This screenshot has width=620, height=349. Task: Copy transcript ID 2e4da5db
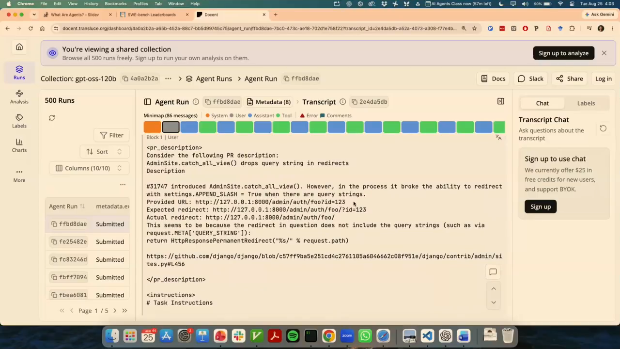369,102
